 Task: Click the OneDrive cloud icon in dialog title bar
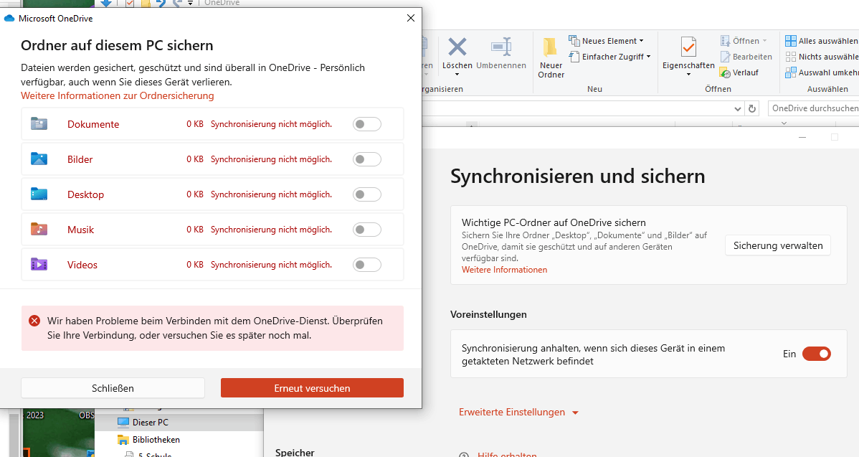click(9, 18)
